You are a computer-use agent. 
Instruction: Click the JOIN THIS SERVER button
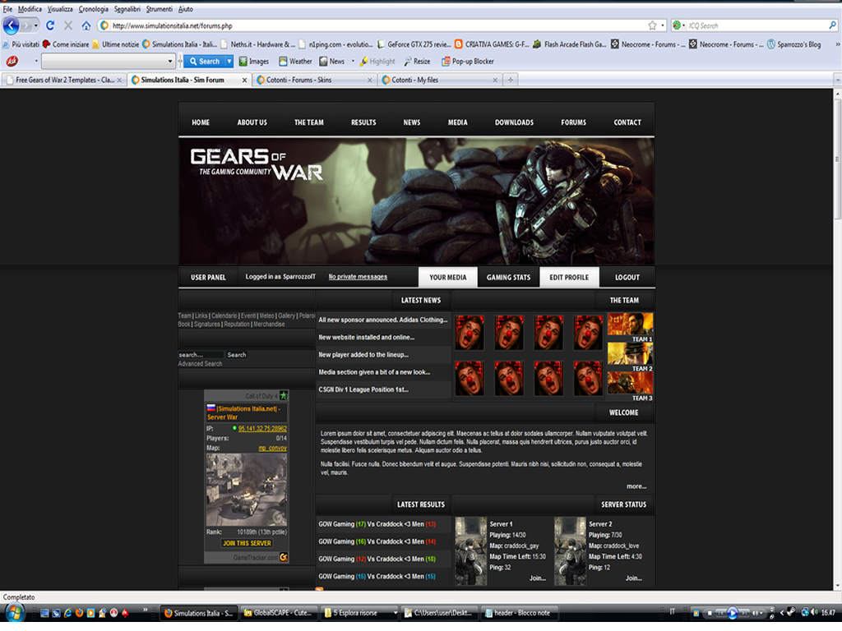[x=246, y=543]
